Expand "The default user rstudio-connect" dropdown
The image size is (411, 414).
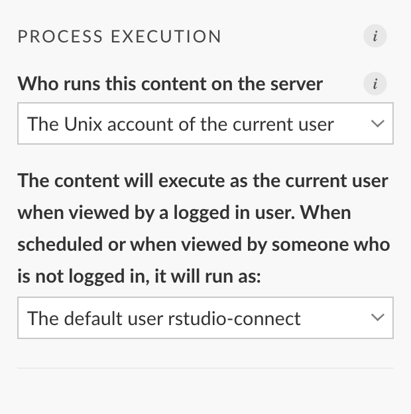206,318
